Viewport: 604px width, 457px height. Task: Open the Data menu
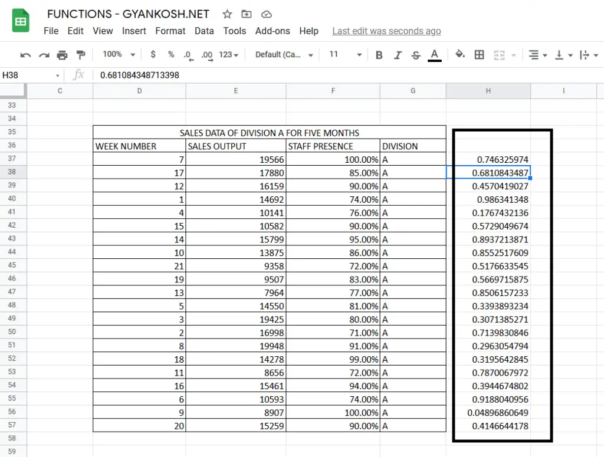coord(204,31)
